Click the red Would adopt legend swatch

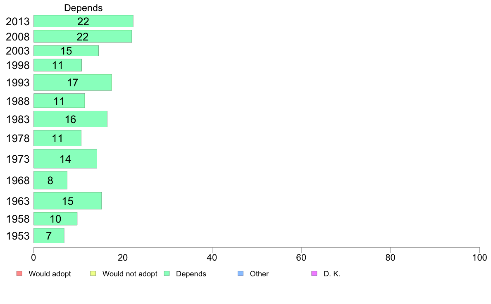(19, 273)
